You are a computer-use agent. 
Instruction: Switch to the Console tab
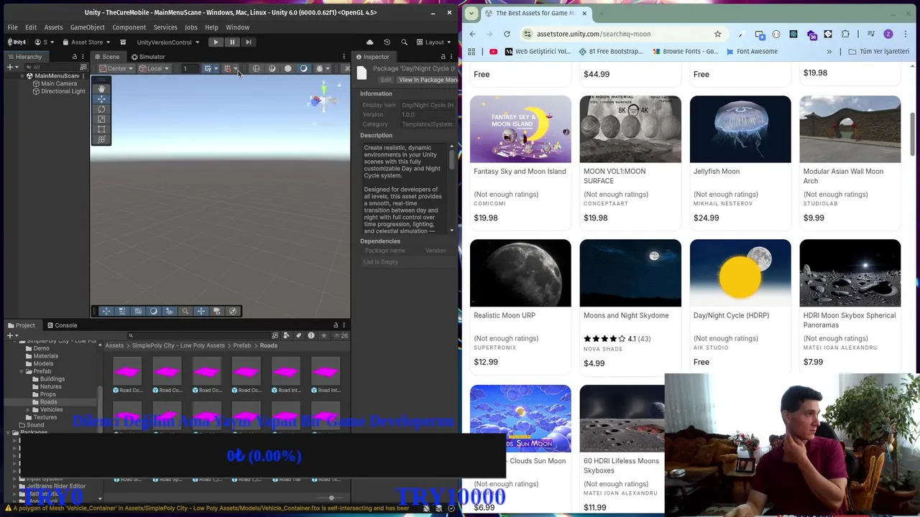click(61, 325)
